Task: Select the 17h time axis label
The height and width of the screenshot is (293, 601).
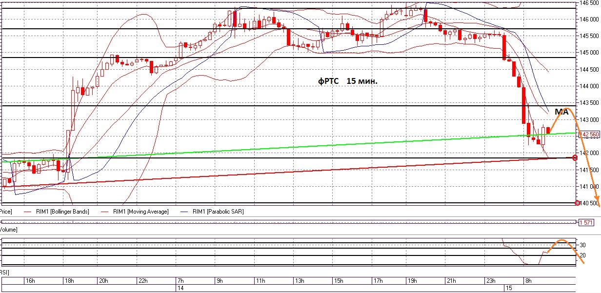Action: click(378, 281)
